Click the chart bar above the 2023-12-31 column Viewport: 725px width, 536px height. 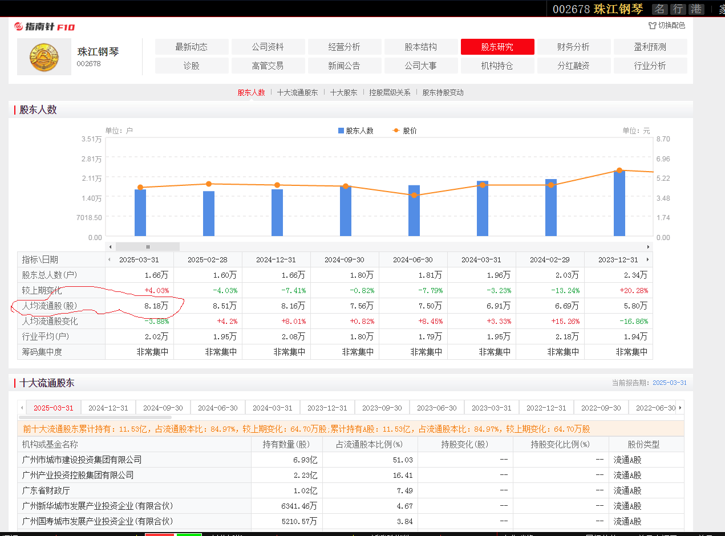[619, 203]
